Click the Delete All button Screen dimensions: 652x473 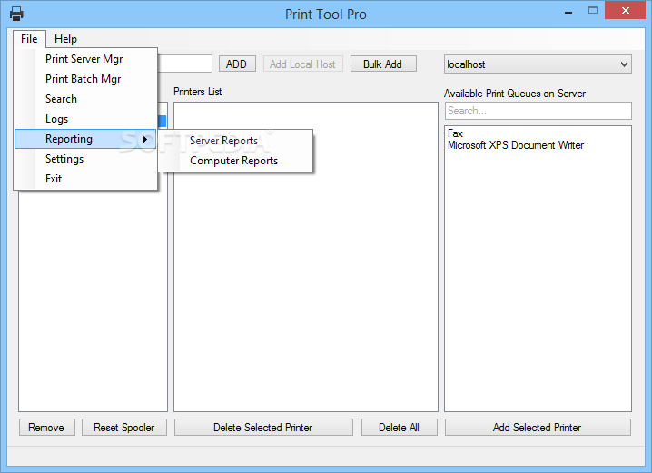coord(400,428)
